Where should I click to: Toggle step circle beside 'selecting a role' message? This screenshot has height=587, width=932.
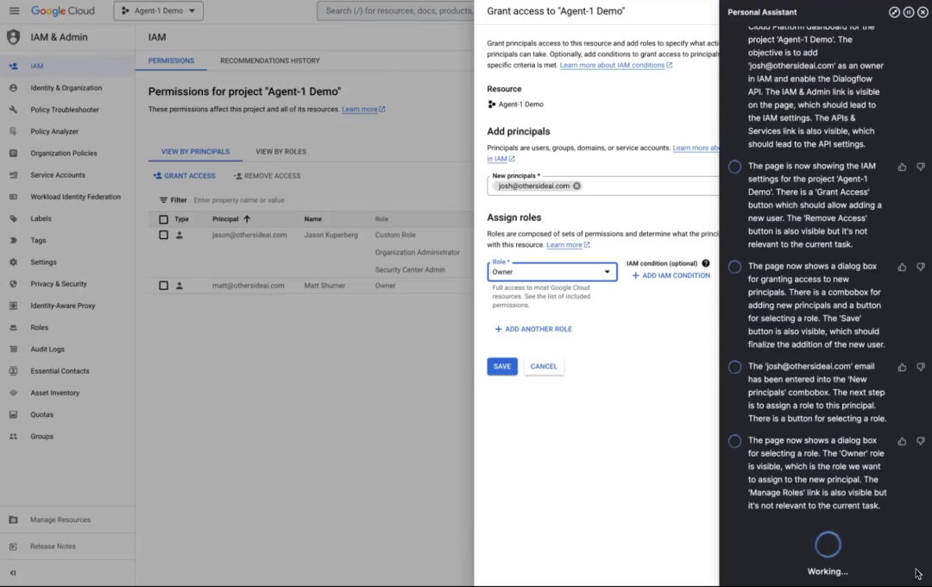click(734, 441)
